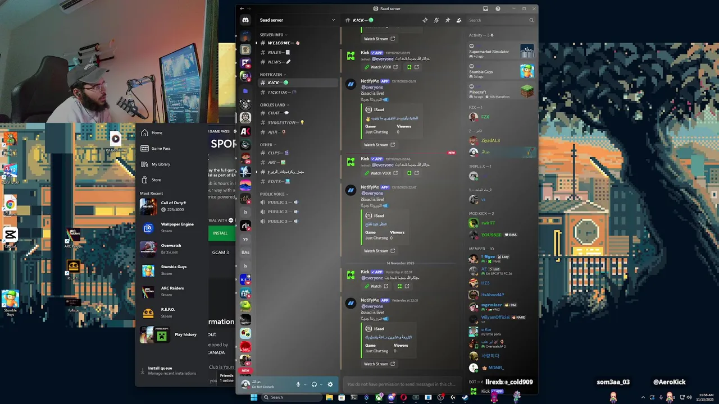
Task: Open Saad server name dropdown
Action: click(x=297, y=20)
